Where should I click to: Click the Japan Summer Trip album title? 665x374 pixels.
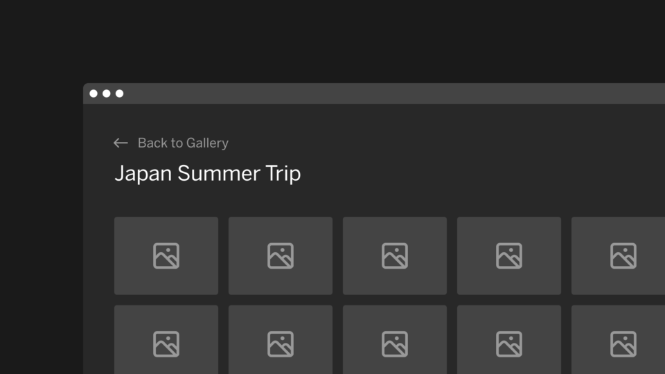coord(207,174)
